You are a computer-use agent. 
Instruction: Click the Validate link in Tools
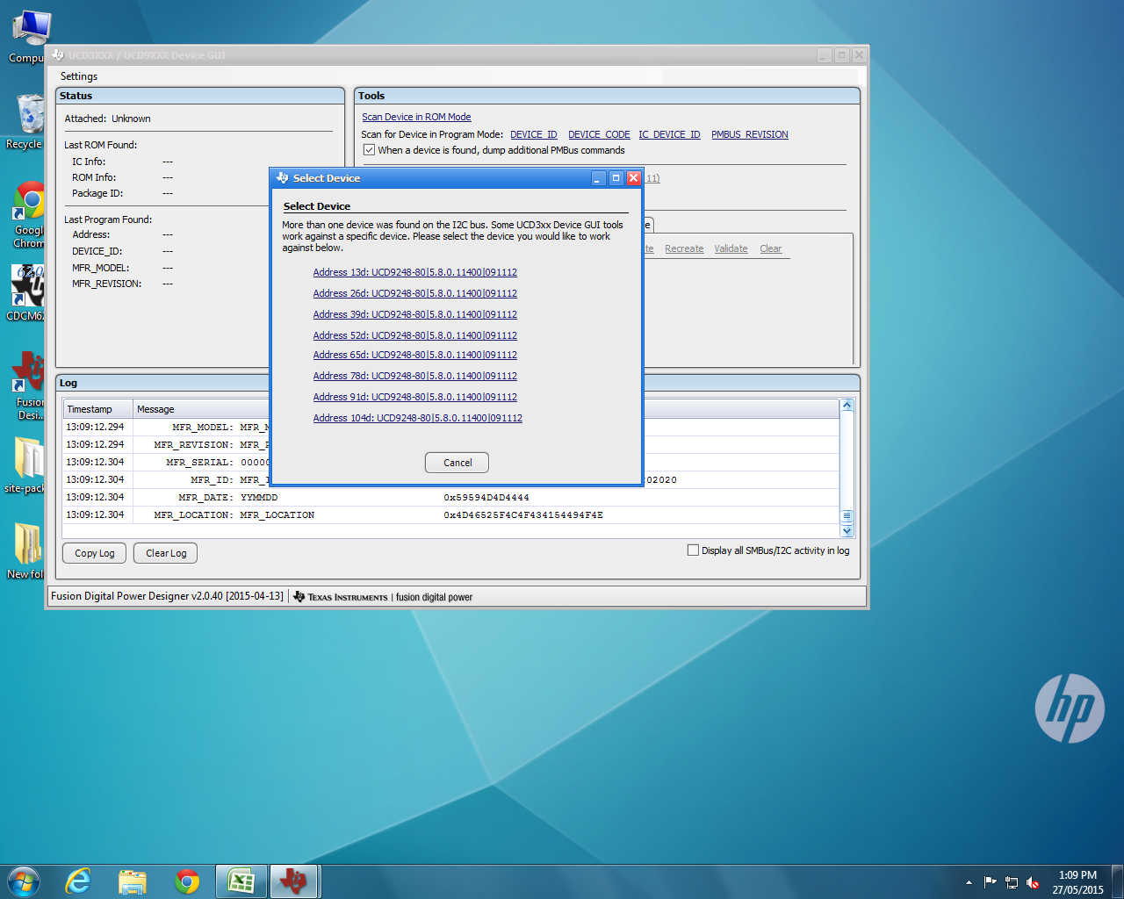click(x=731, y=248)
